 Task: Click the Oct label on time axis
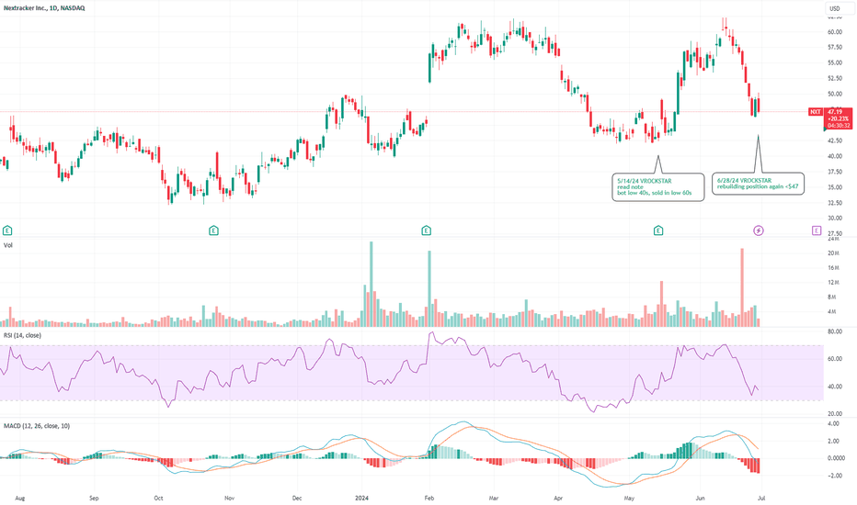click(158, 498)
